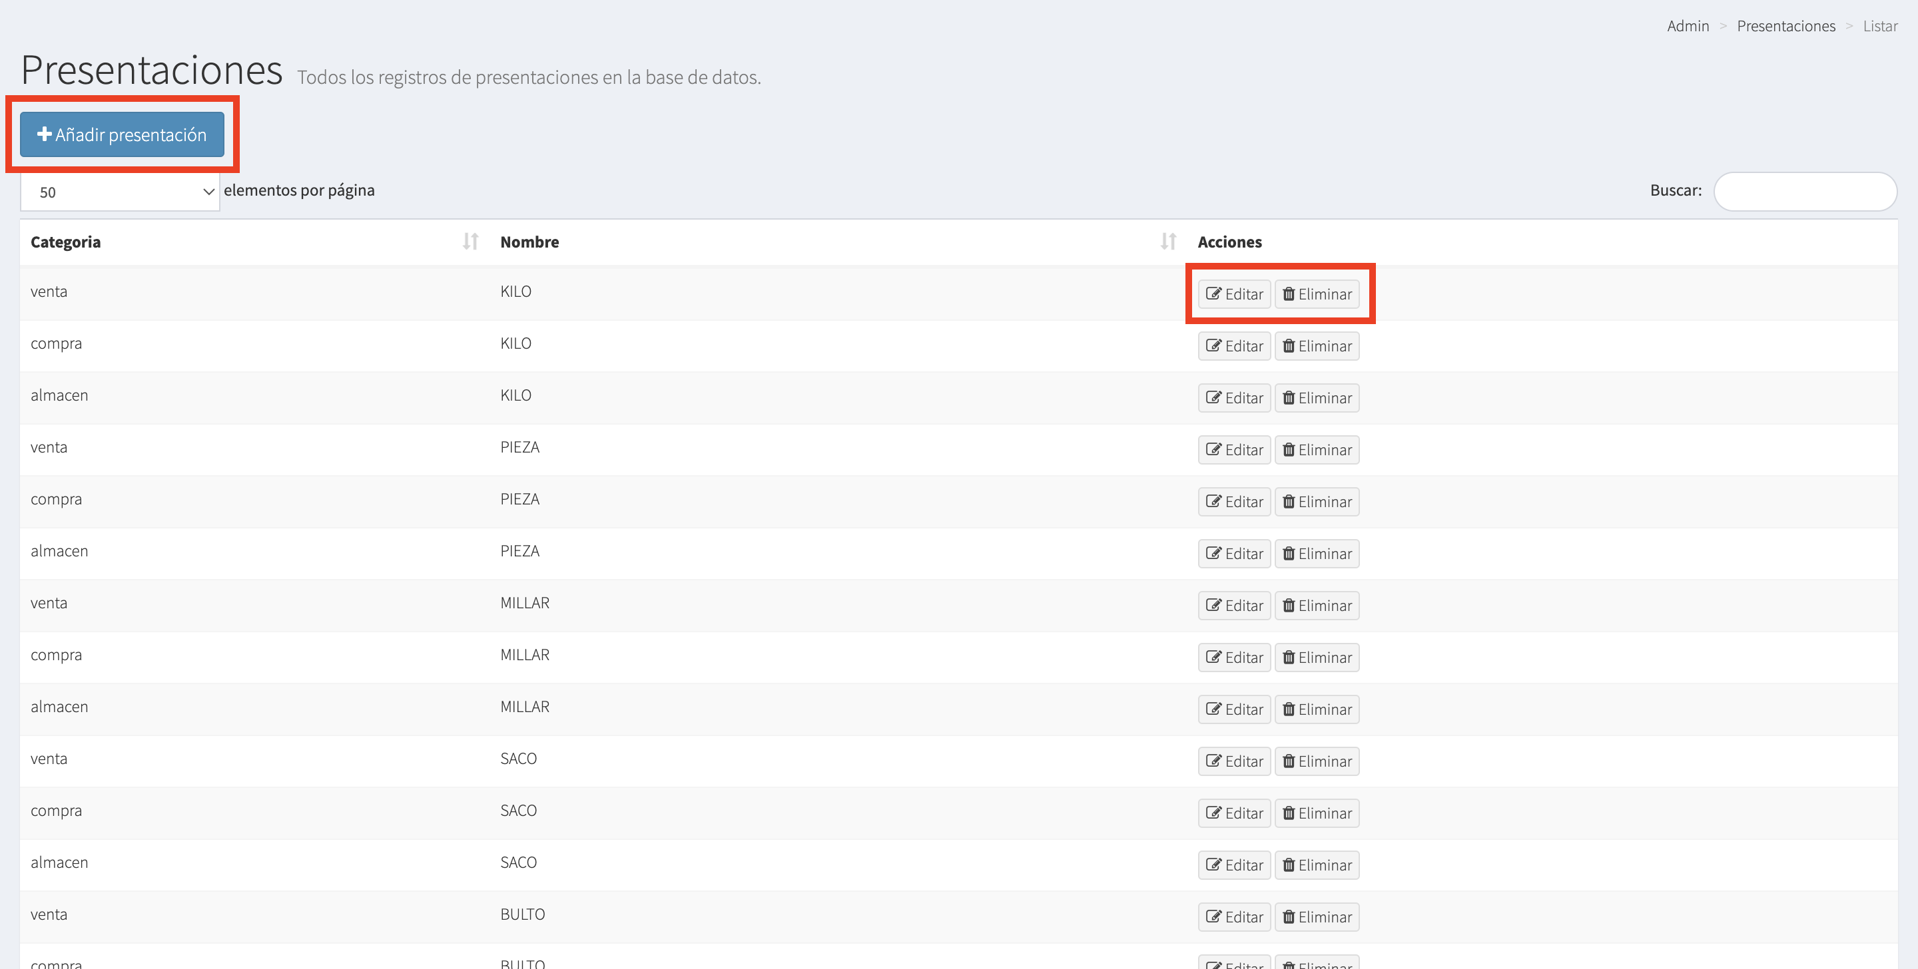
Task: Click trash icon for compra SACO row
Action: (1288, 813)
